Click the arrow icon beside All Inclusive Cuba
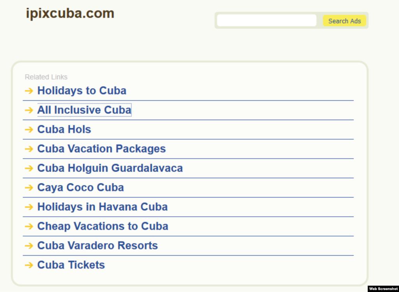The height and width of the screenshot is (292, 399). tap(29, 111)
